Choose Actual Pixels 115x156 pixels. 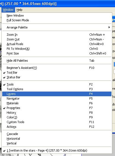57,44
